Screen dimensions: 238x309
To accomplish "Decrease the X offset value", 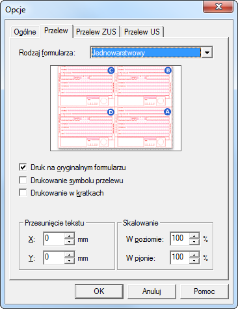I will tap(70, 242).
